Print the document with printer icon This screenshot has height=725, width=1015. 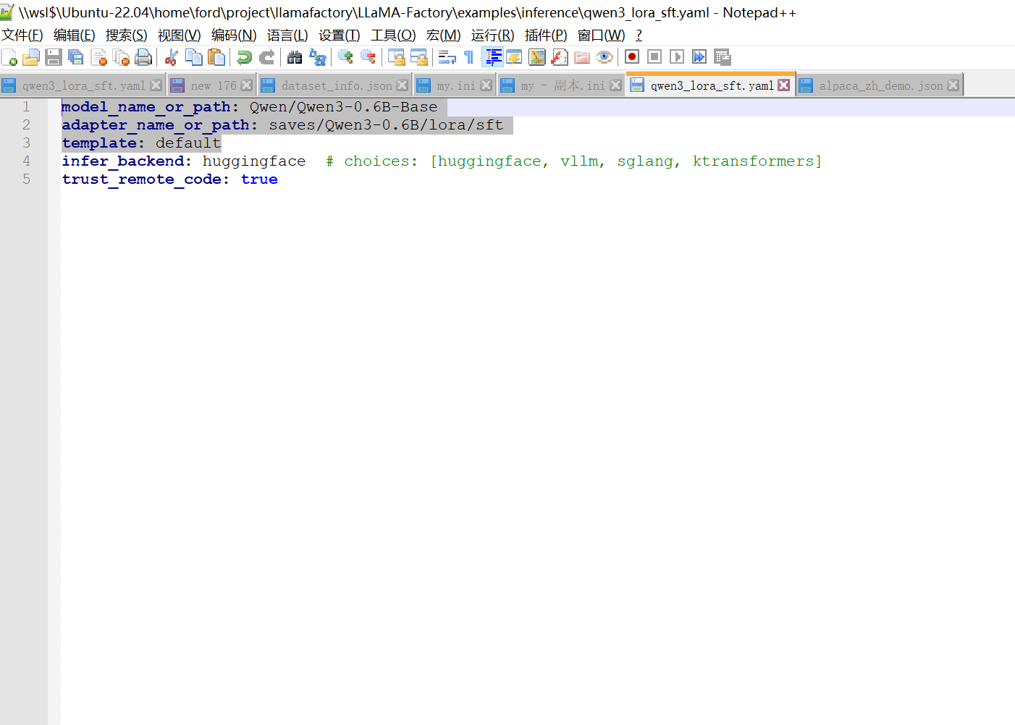tap(144, 57)
